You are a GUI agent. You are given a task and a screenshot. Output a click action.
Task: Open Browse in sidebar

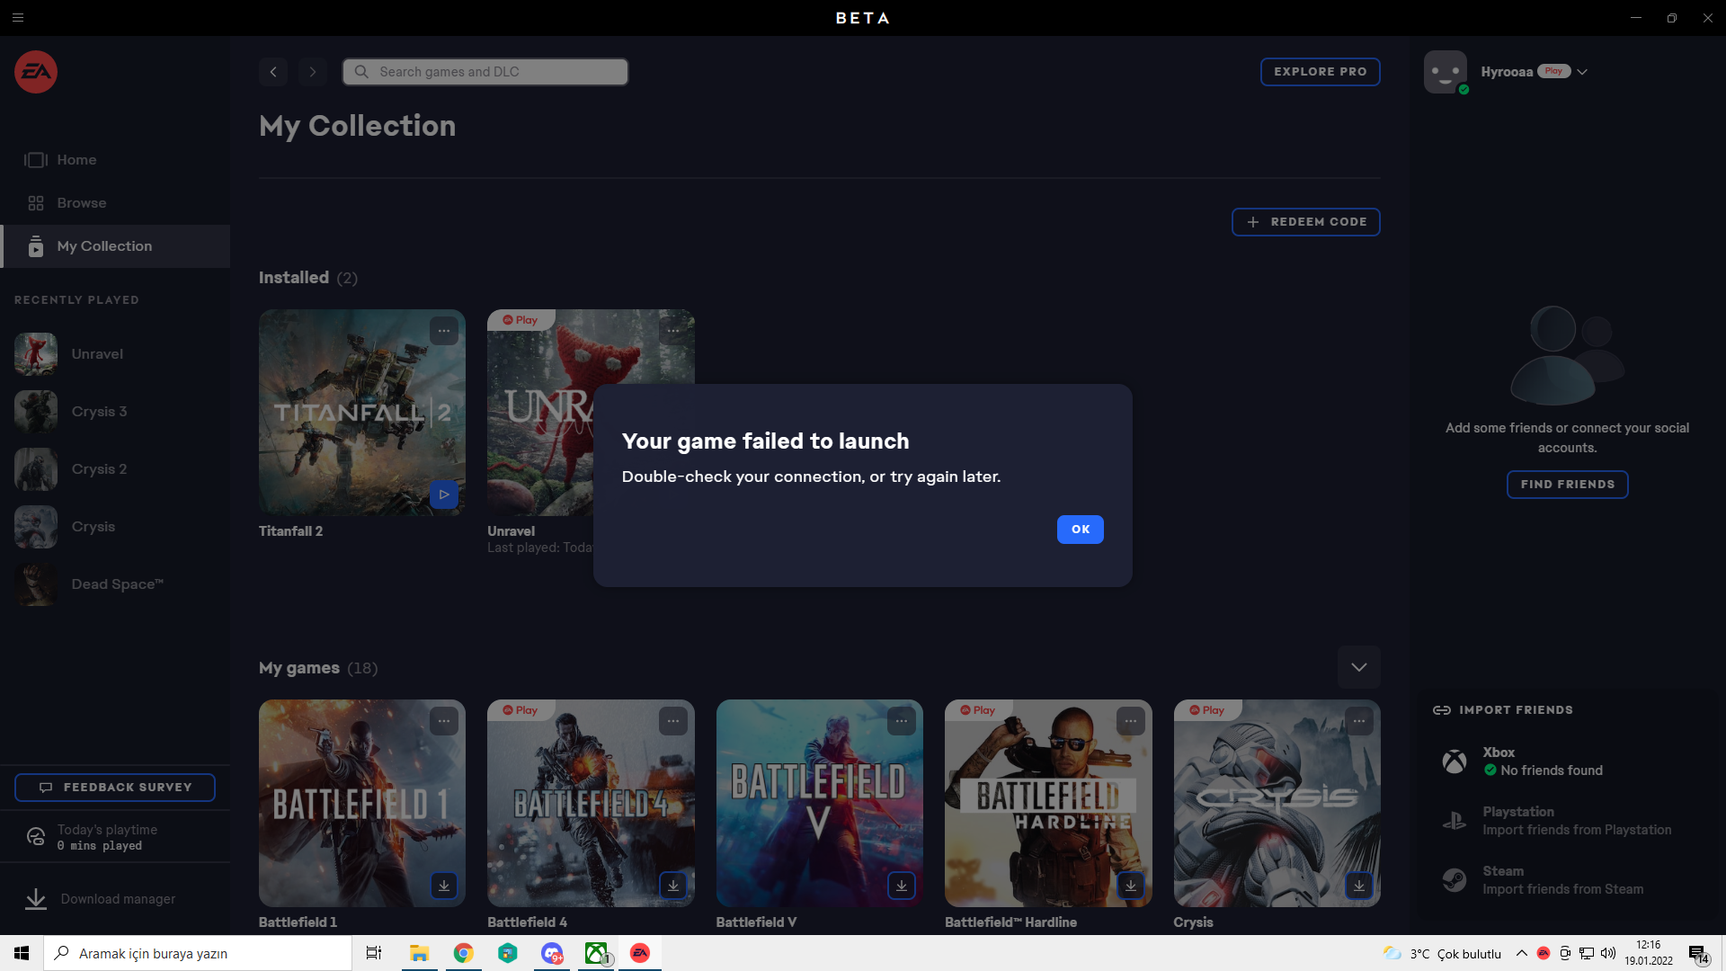tap(81, 203)
